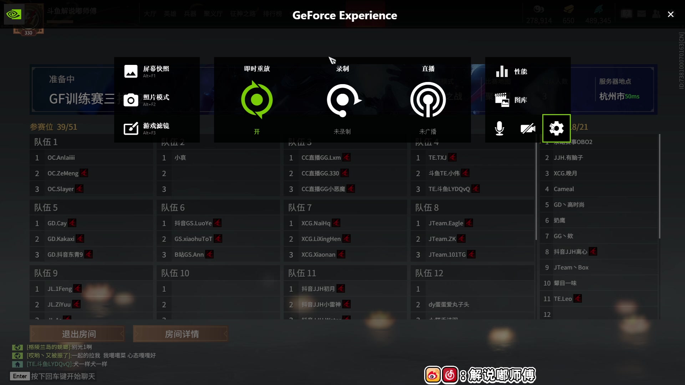Open the 直播 broadcast icon
685x385 pixels.
[x=428, y=100]
